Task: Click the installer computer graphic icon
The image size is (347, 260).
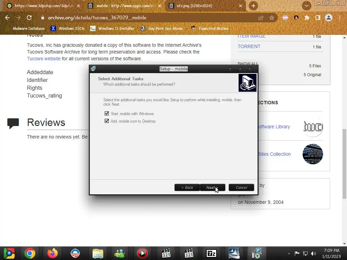Action: click(x=247, y=83)
